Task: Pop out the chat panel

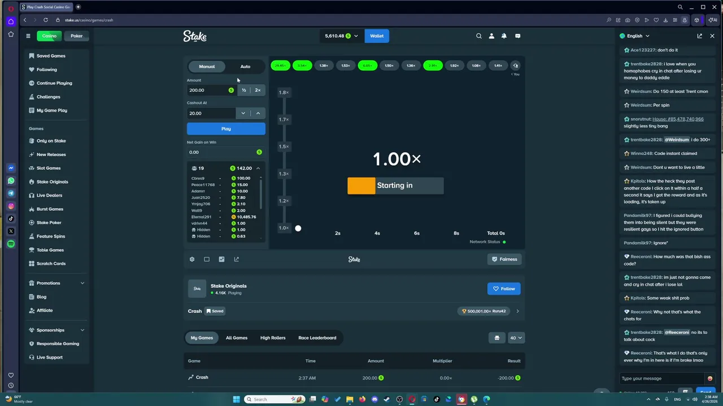Action: click(699, 36)
